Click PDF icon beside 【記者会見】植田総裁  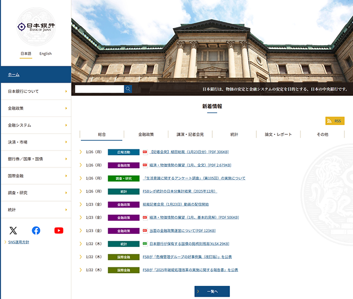145,152
